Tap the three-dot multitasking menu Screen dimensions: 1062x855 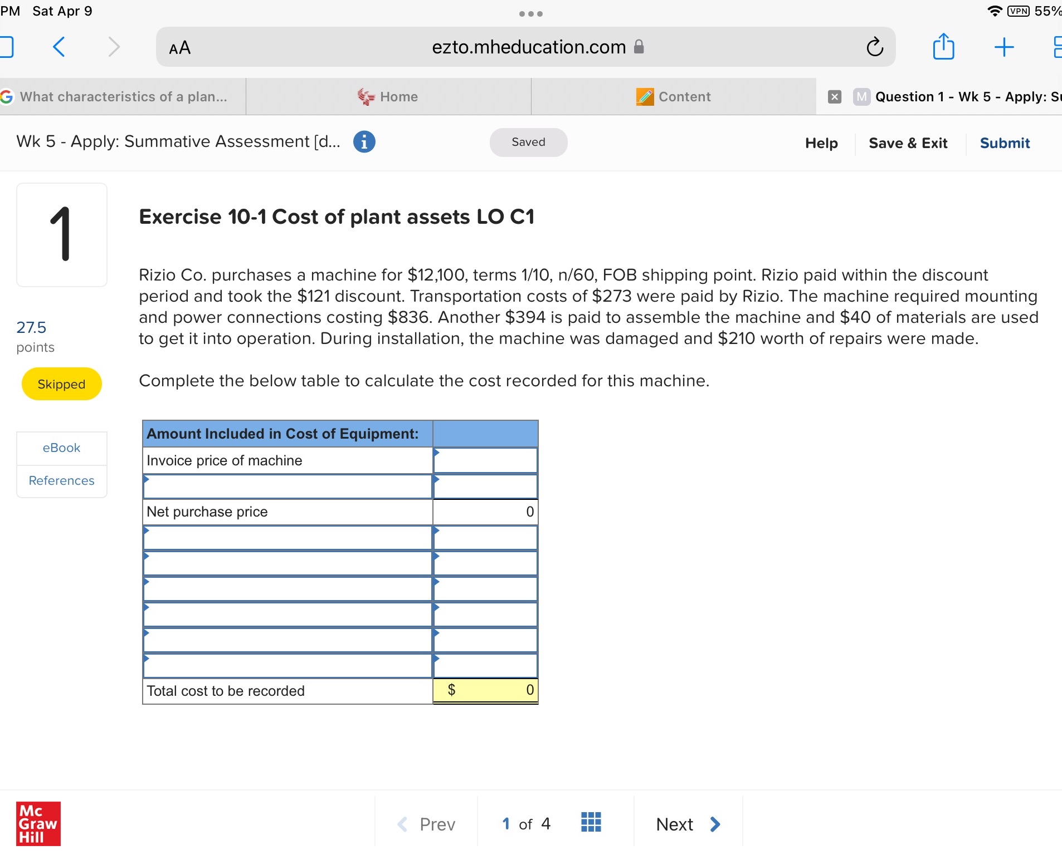[x=530, y=14]
